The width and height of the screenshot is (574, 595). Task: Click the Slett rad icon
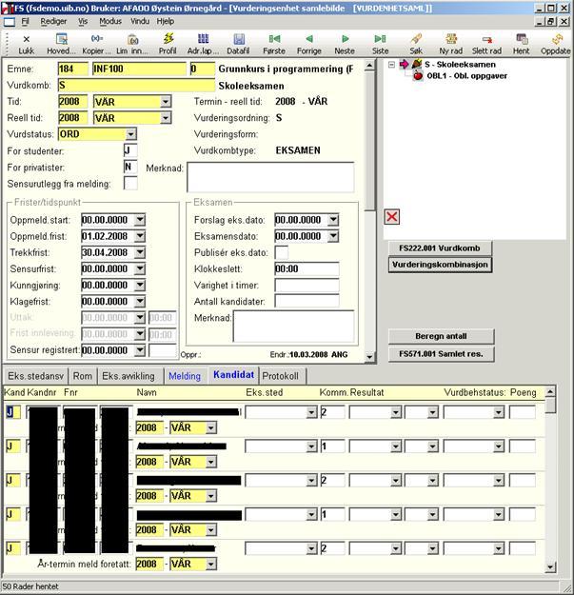[486, 39]
